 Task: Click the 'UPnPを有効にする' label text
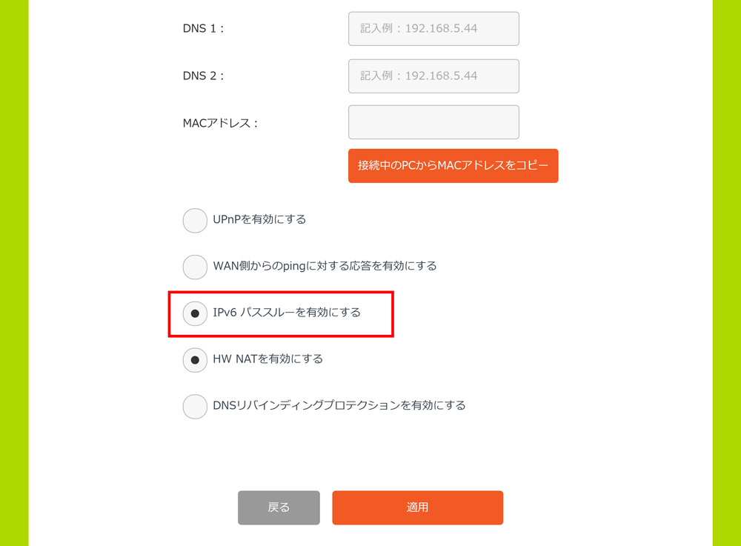(x=259, y=219)
